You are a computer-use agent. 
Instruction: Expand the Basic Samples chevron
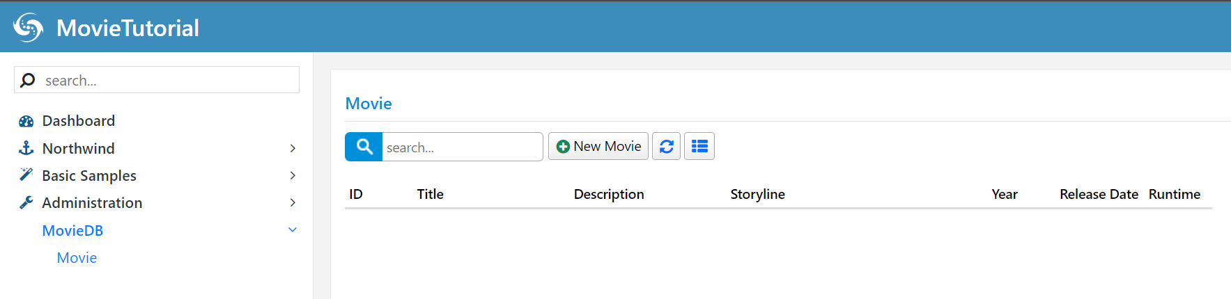293,175
